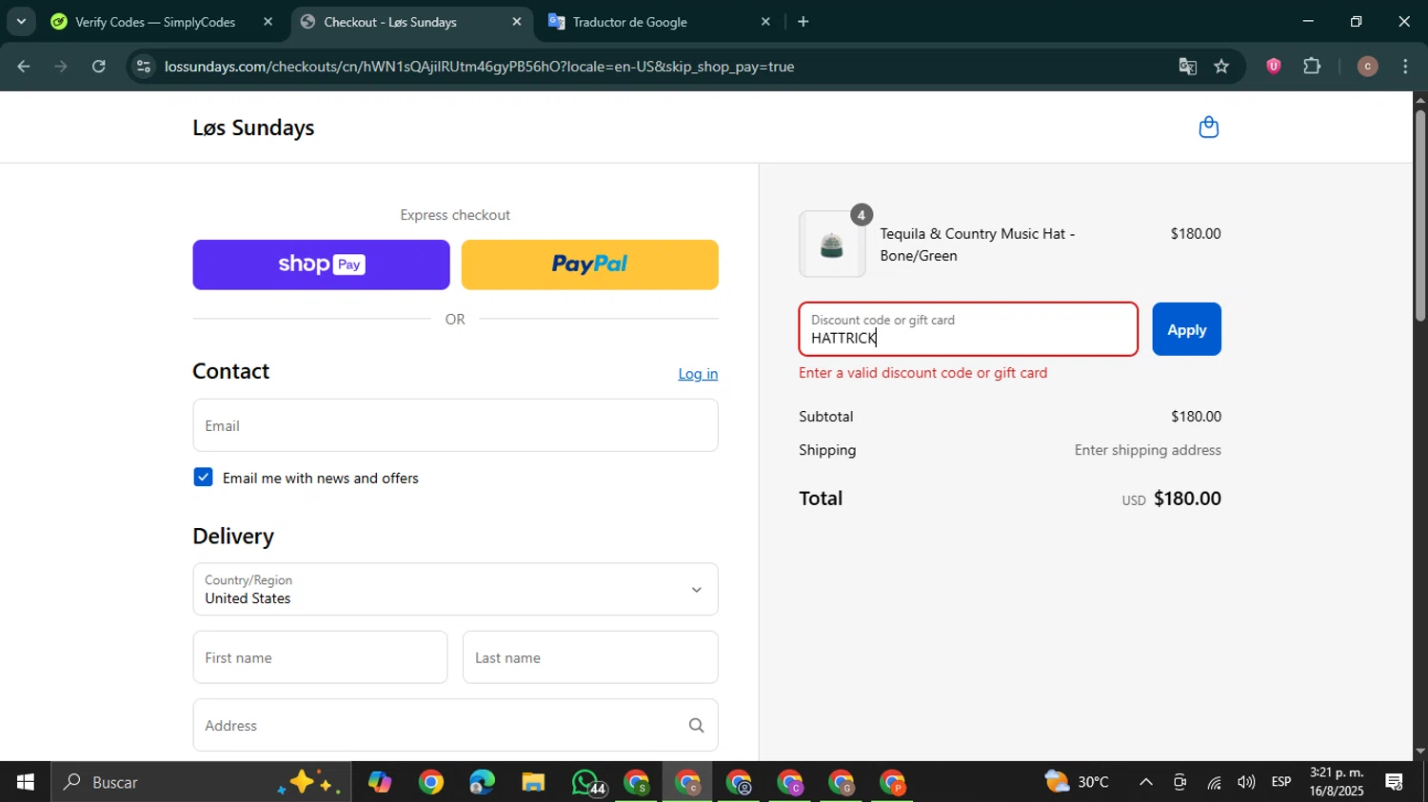Close the Verify Codes — SimplyCodes tab
Screen dimensions: 1428x802
pyautogui.click(x=268, y=22)
